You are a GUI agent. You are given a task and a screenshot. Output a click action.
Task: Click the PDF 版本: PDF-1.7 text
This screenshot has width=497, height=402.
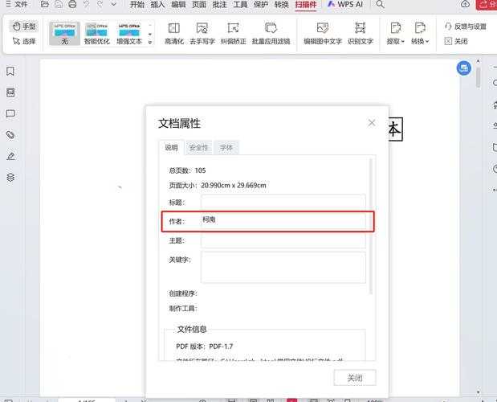tap(205, 347)
